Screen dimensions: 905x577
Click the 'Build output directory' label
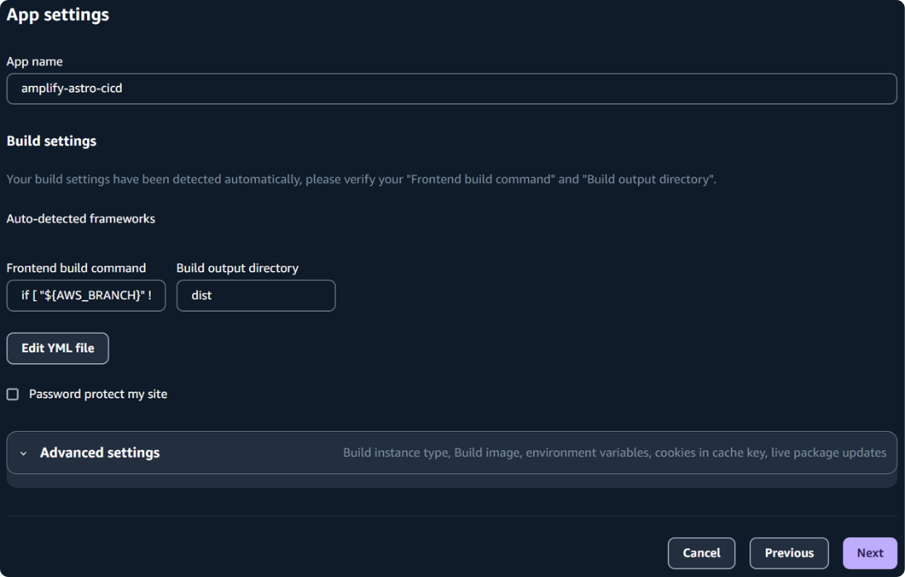point(237,268)
